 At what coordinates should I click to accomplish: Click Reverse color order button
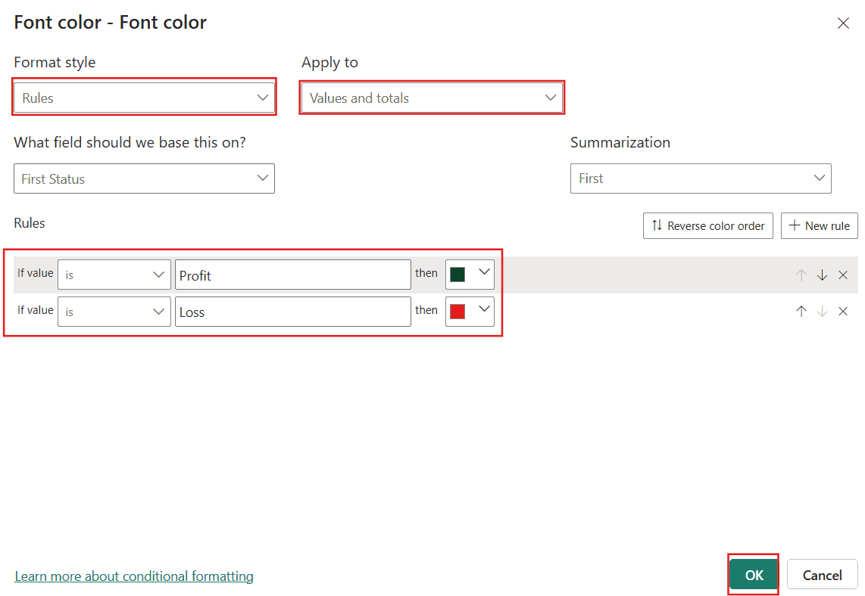707,226
